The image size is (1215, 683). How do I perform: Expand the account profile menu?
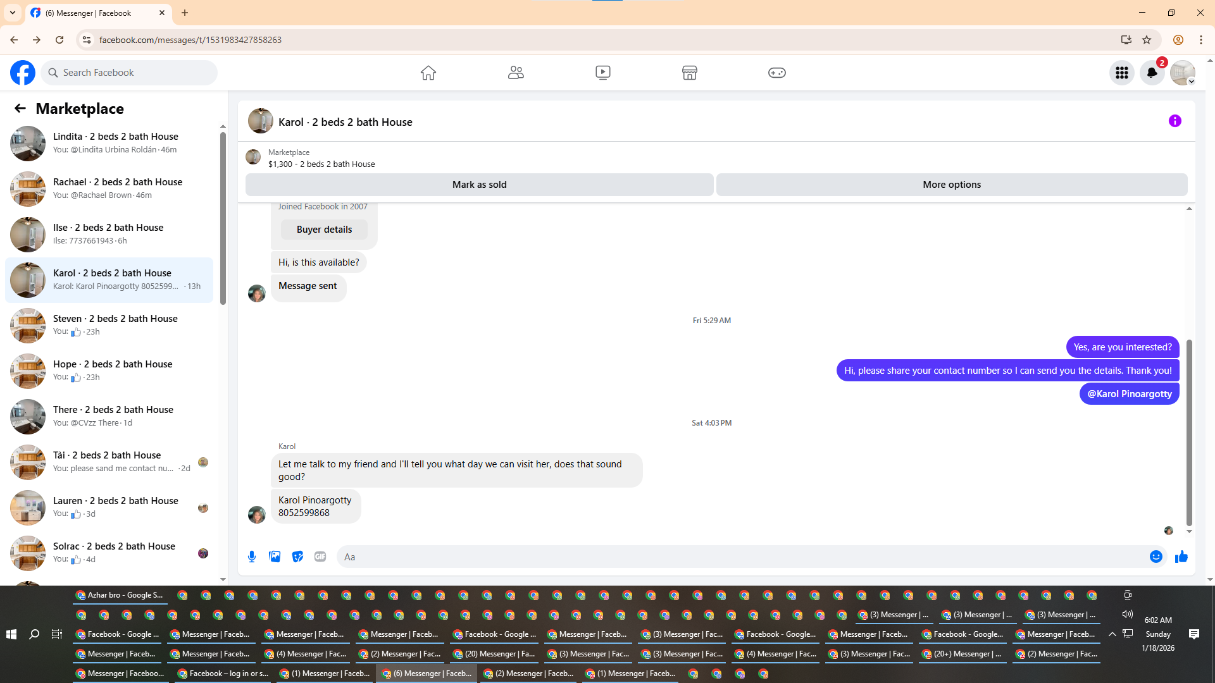coord(1182,73)
